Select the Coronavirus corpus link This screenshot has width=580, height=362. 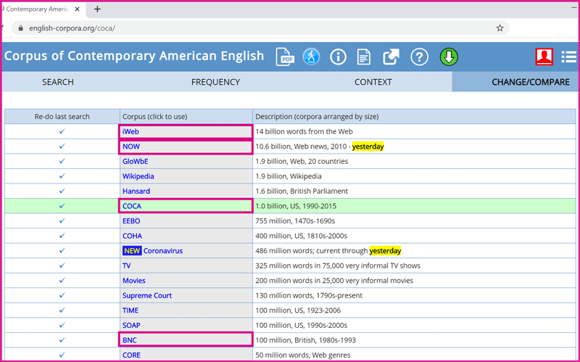point(162,251)
